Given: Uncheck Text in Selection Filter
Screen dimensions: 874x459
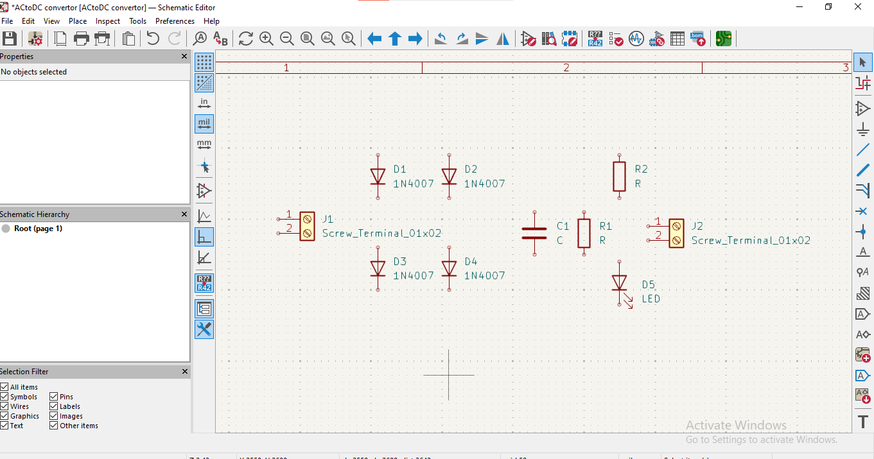Looking at the screenshot, I should tap(4, 426).
